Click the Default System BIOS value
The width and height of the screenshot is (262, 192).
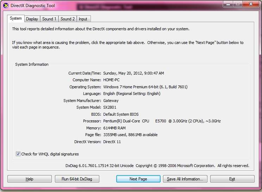(121, 114)
